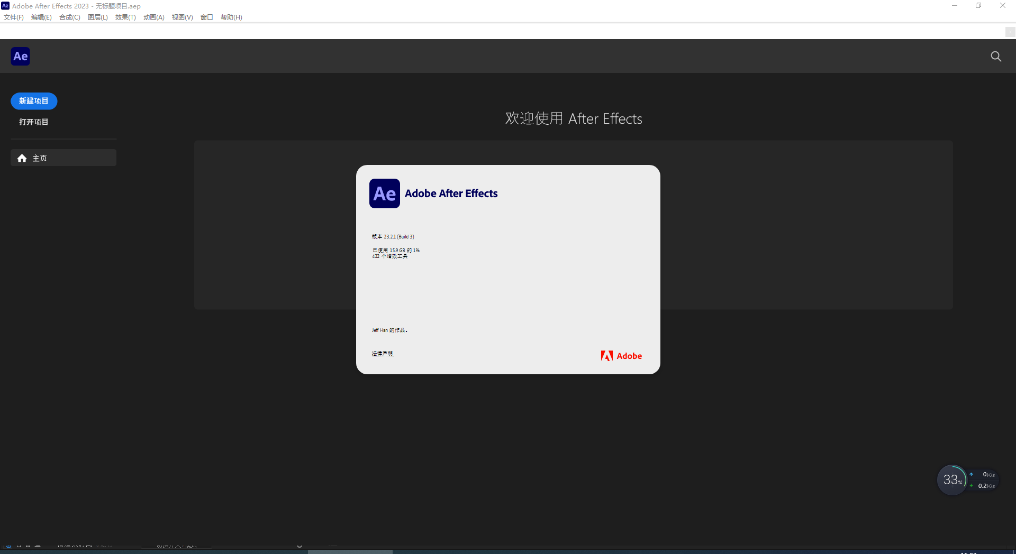This screenshot has width=1016, height=554.
Task: Open the 编辑(E) menu
Action: pos(41,17)
